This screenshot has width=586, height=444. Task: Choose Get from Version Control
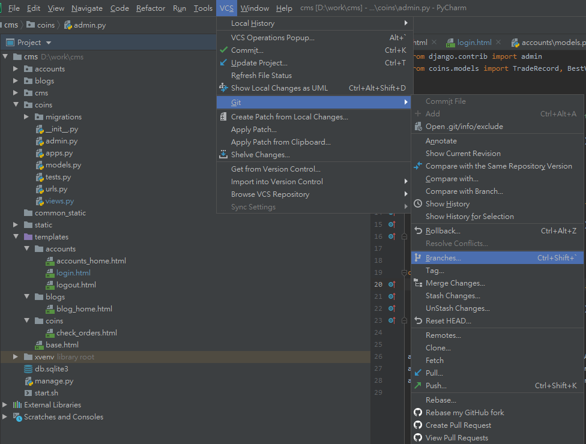[x=314, y=169]
